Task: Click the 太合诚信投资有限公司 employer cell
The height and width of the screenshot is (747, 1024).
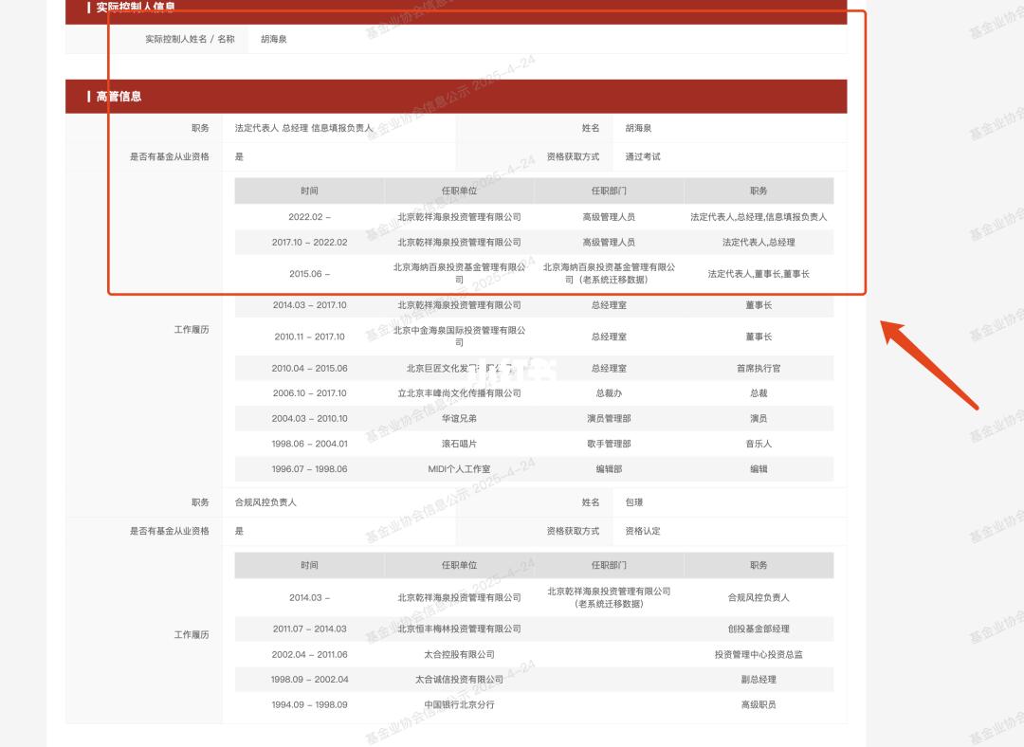Action: (459, 680)
